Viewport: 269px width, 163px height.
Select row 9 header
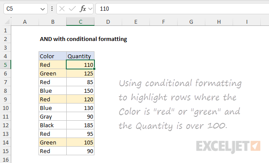(x=6, y=99)
